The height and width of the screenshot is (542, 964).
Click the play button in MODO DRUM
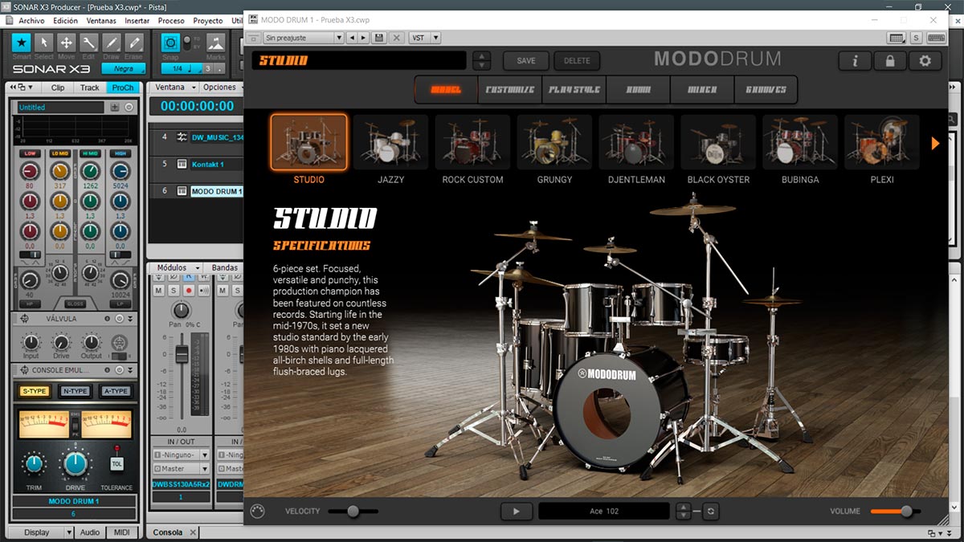tap(517, 511)
